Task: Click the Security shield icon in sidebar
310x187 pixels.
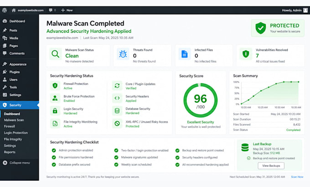Action: point(5,105)
